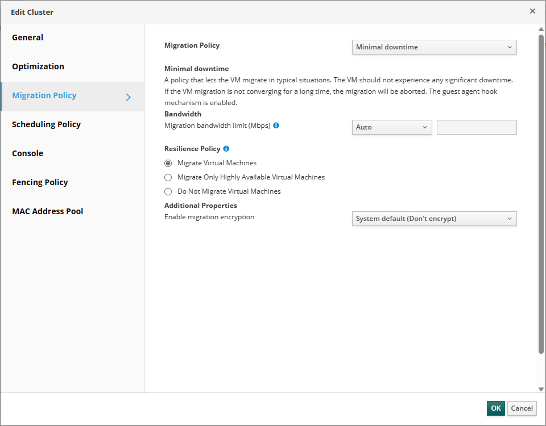Screen dimensions: 546x426
Task: Open the migration encryption dropdown
Action: click(434, 219)
